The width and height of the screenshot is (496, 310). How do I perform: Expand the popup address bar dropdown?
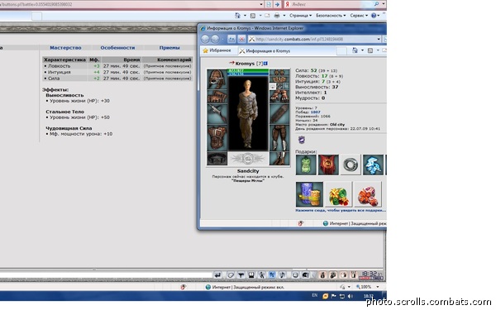(x=379, y=39)
